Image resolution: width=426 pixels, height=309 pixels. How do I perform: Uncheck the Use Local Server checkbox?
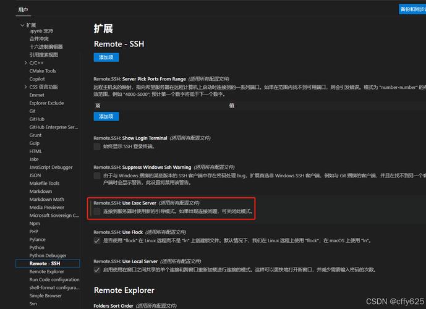pyautogui.click(x=97, y=269)
